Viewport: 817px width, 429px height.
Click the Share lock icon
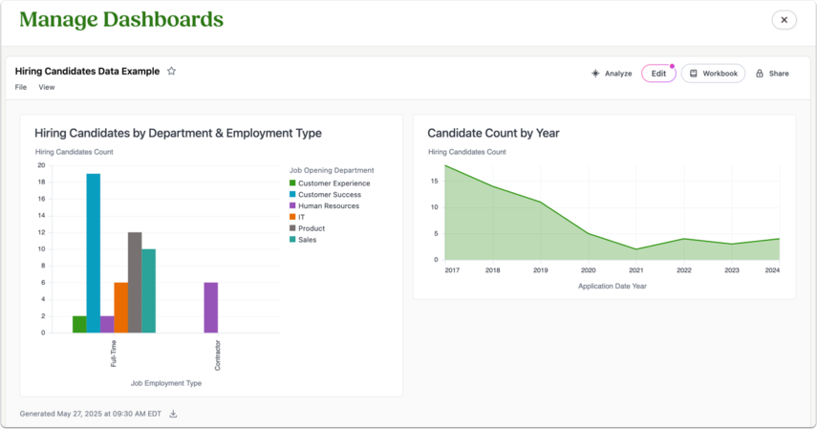(760, 74)
